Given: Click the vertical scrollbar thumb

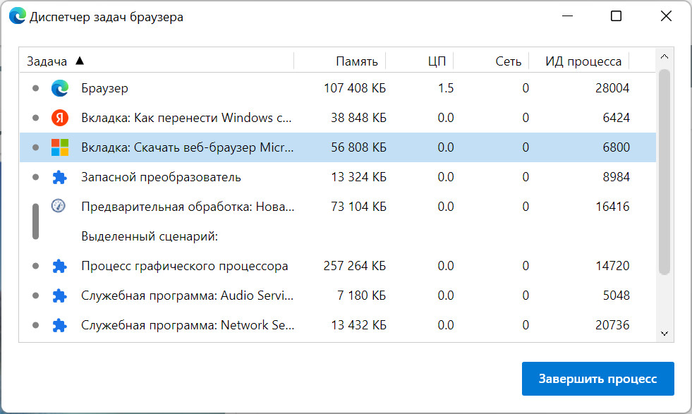Looking at the screenshot, I should [x=664, y=169].
